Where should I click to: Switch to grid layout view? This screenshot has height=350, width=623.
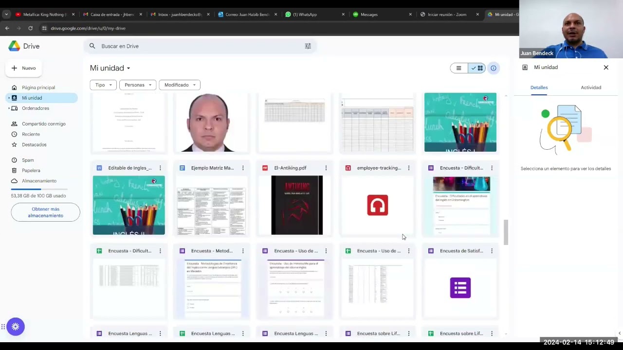[477, 68]
